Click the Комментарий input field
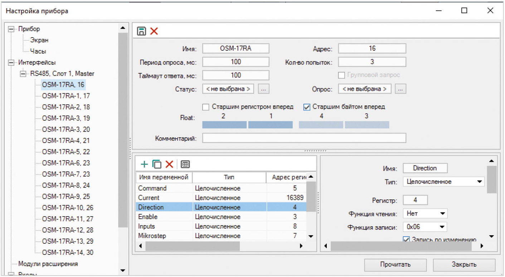505x277 pixels. coord(304,138)
